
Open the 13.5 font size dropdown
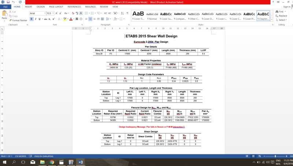click(53, 13)
